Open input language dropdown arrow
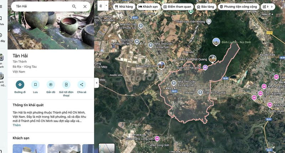 [107, 6]
